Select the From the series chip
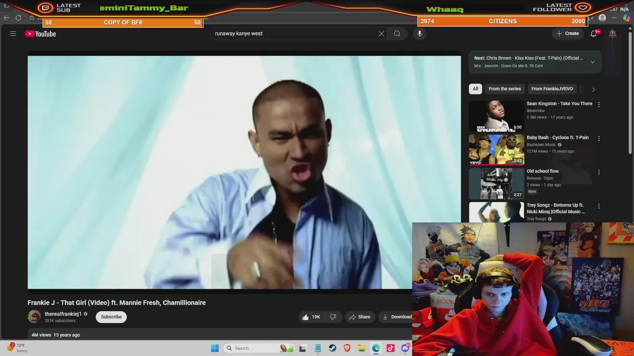The height and width of the screenshot is (356, 634). tap(505, 89)
